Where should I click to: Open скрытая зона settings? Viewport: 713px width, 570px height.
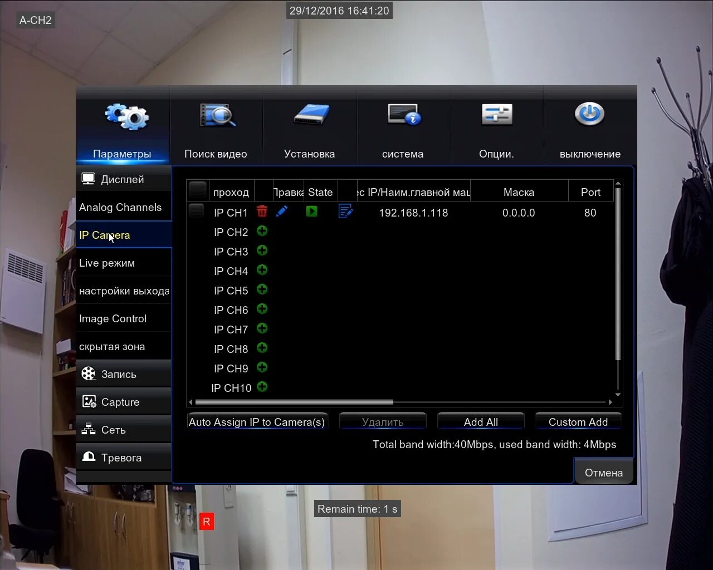(x=124, y=346)
